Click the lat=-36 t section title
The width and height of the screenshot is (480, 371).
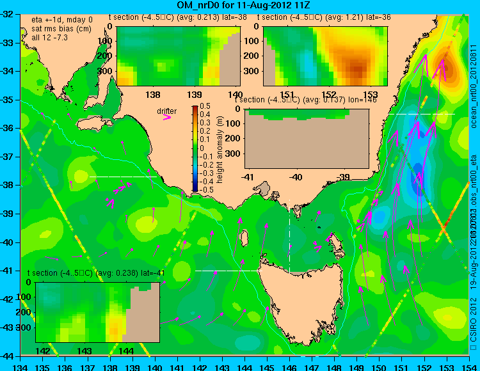tap(324, 17)
